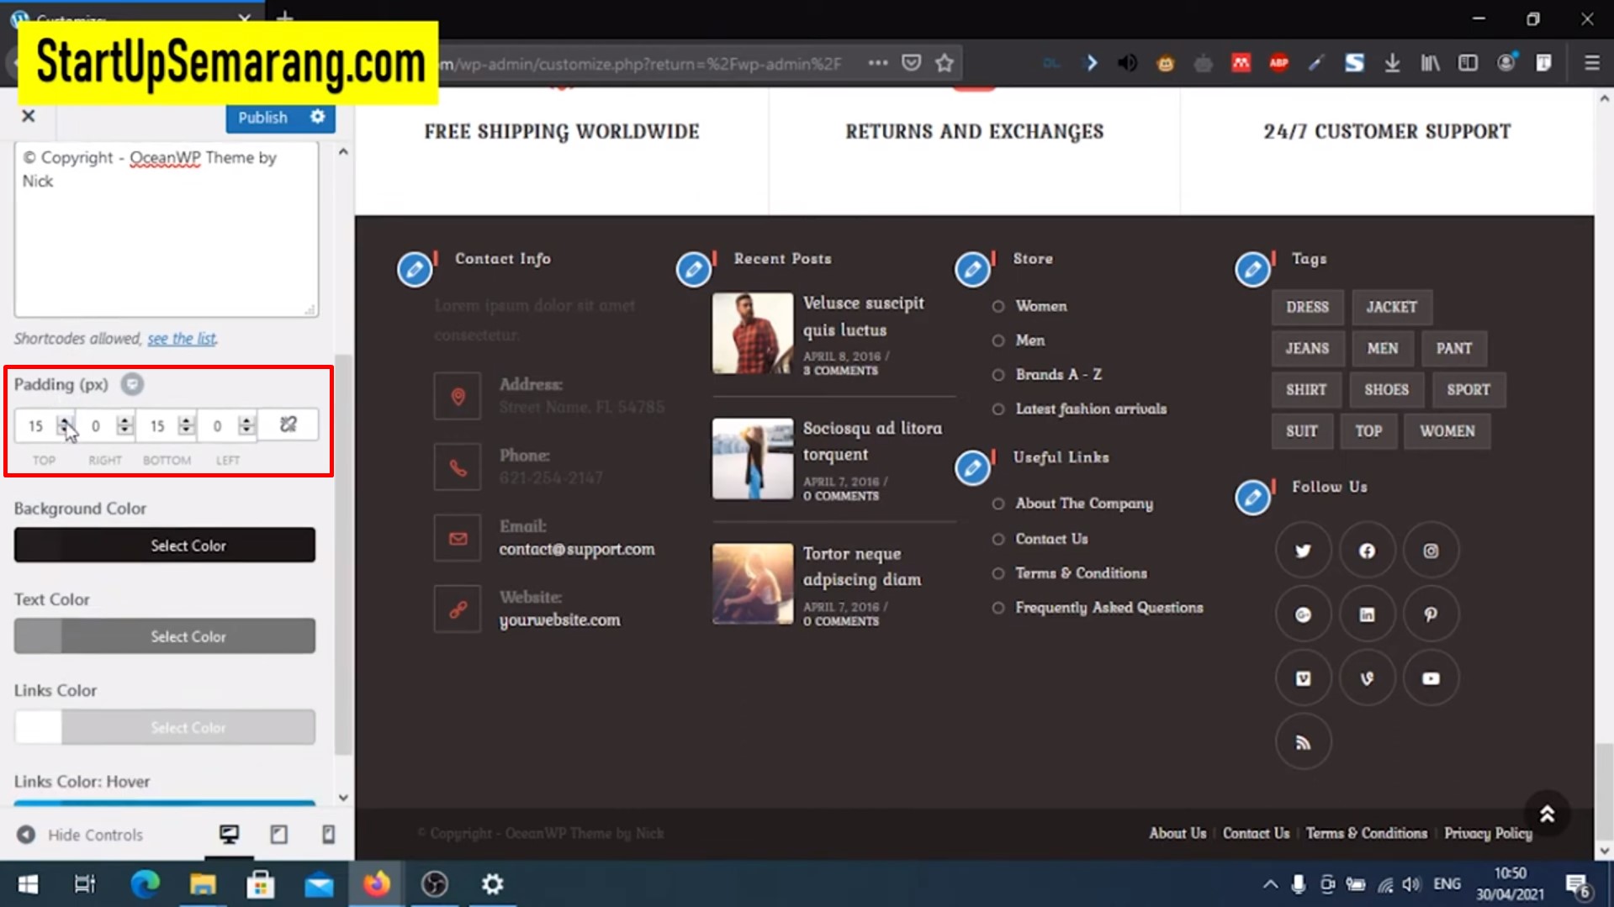Open Firefox hamburger menu

coord(1591,63)
